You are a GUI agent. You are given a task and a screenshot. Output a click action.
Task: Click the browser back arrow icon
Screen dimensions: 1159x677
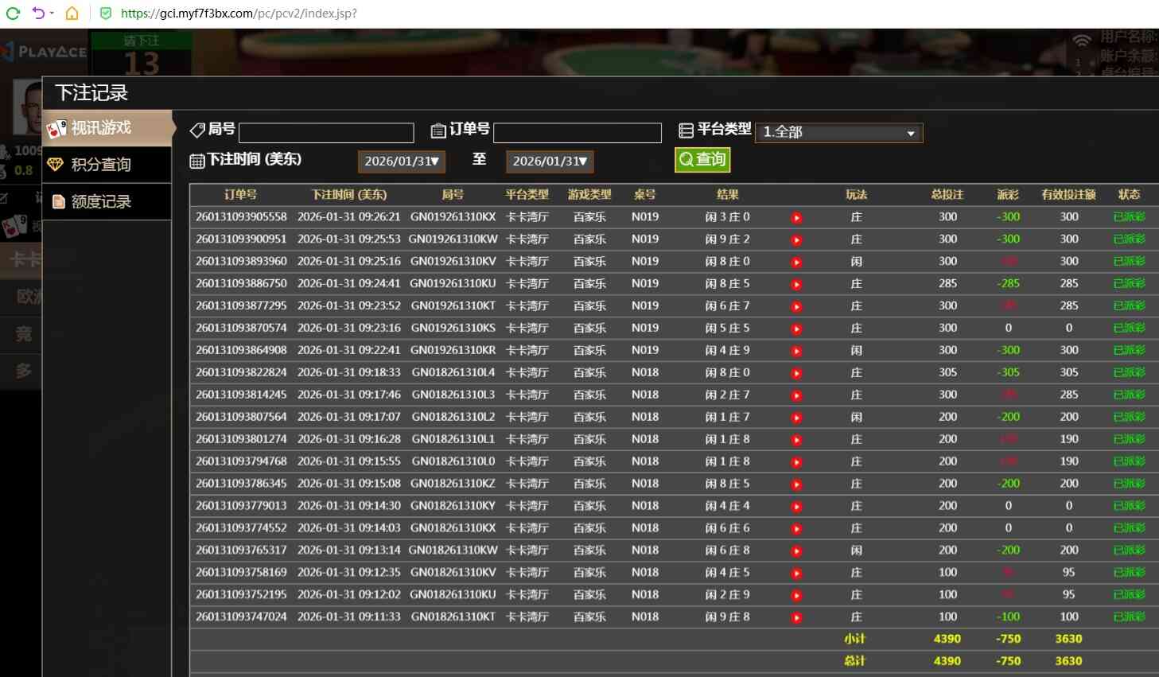(x=38, y=13)
